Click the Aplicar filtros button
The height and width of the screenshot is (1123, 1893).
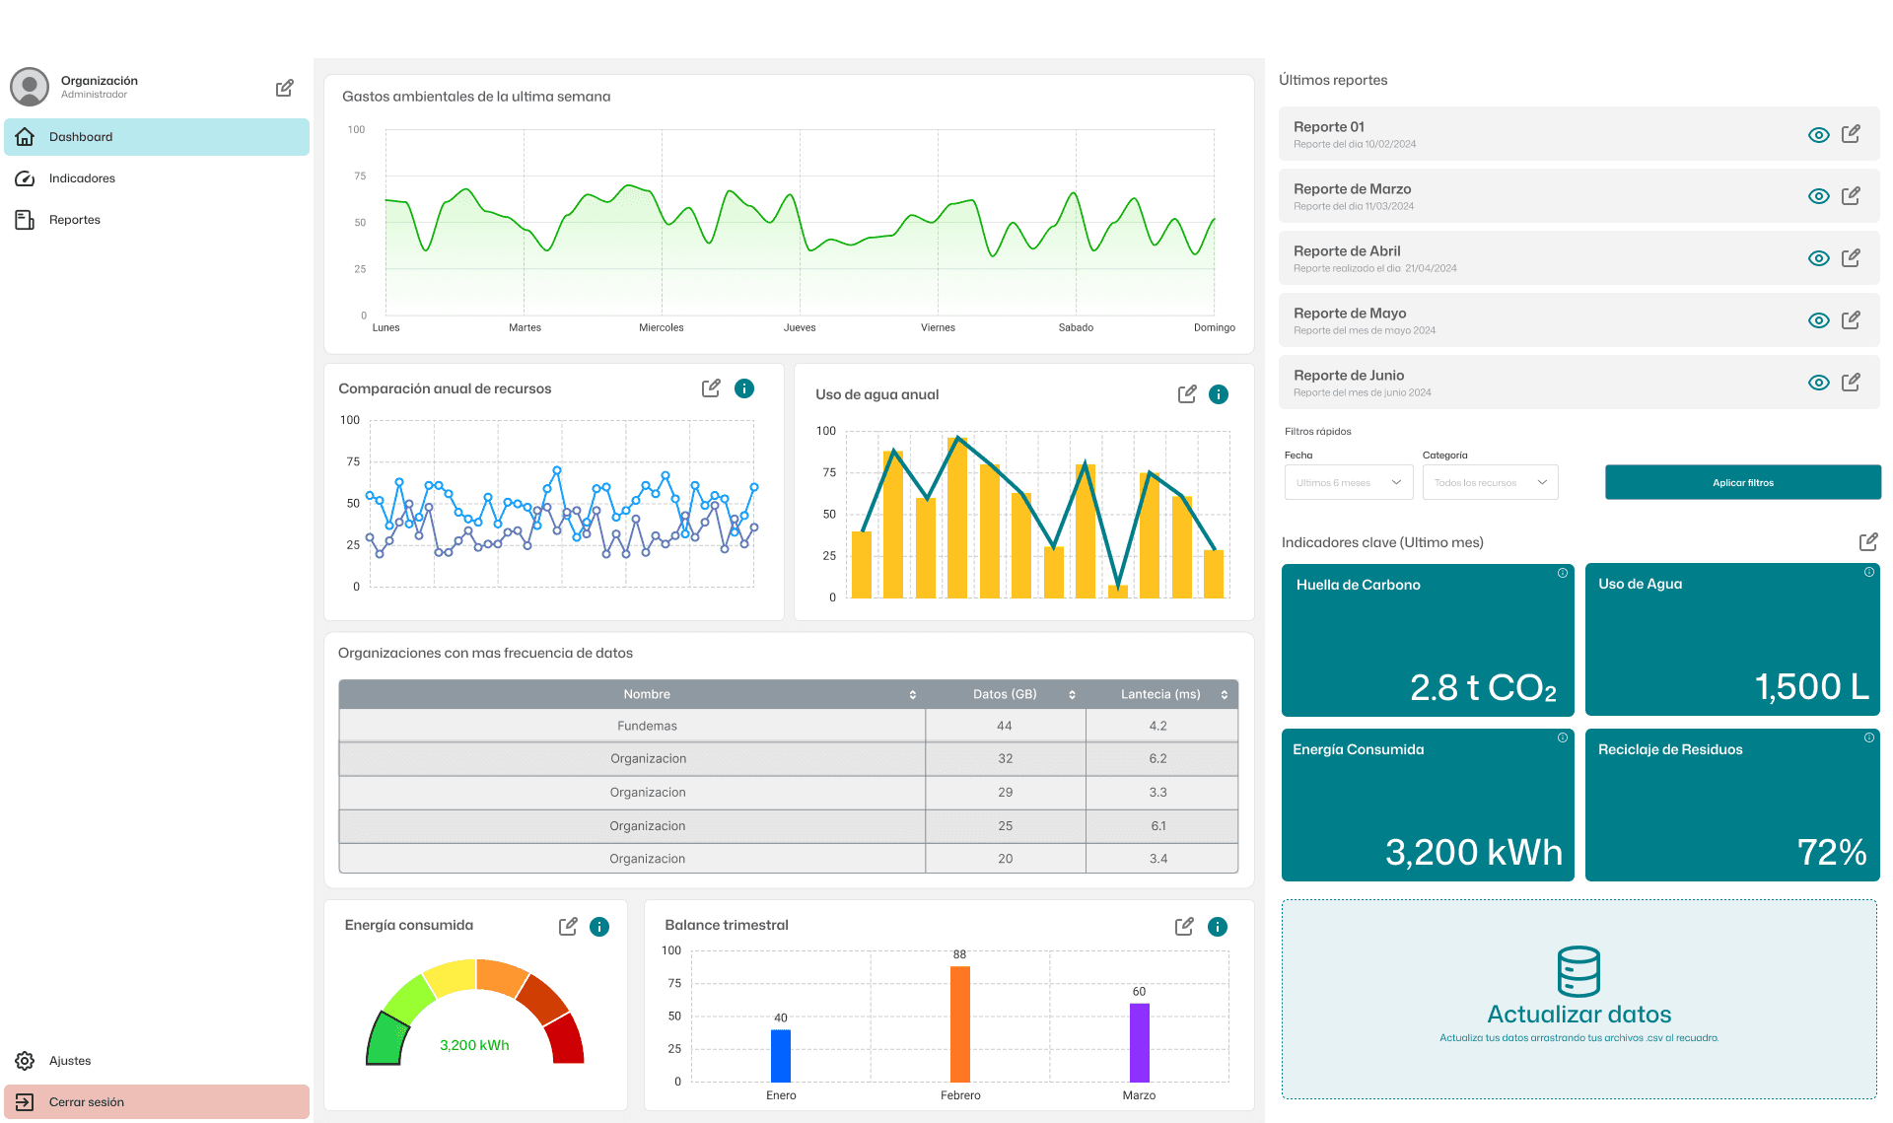[1742, 482]
